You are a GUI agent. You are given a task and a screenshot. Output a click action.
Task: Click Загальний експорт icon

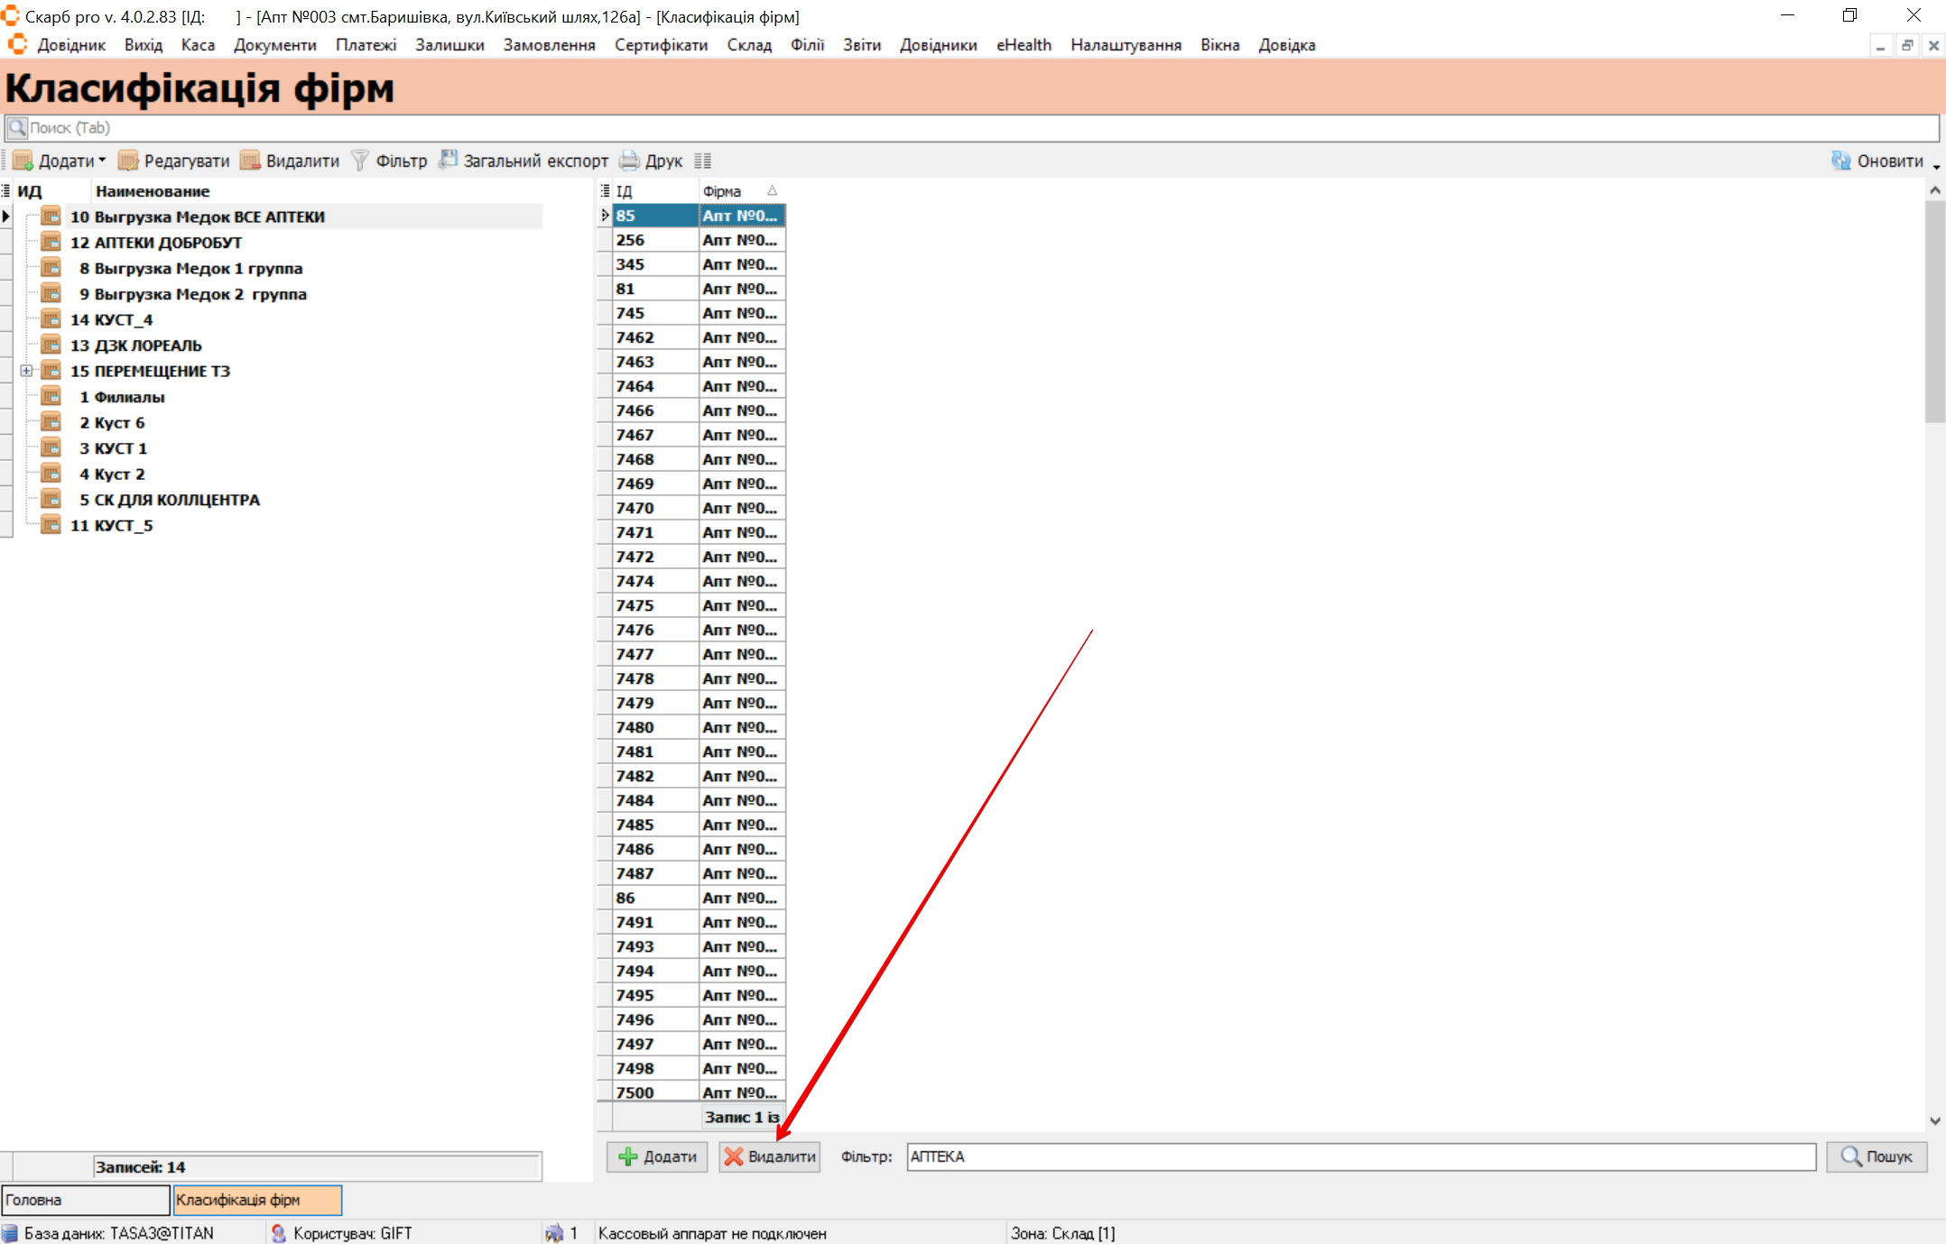(448, 161)
